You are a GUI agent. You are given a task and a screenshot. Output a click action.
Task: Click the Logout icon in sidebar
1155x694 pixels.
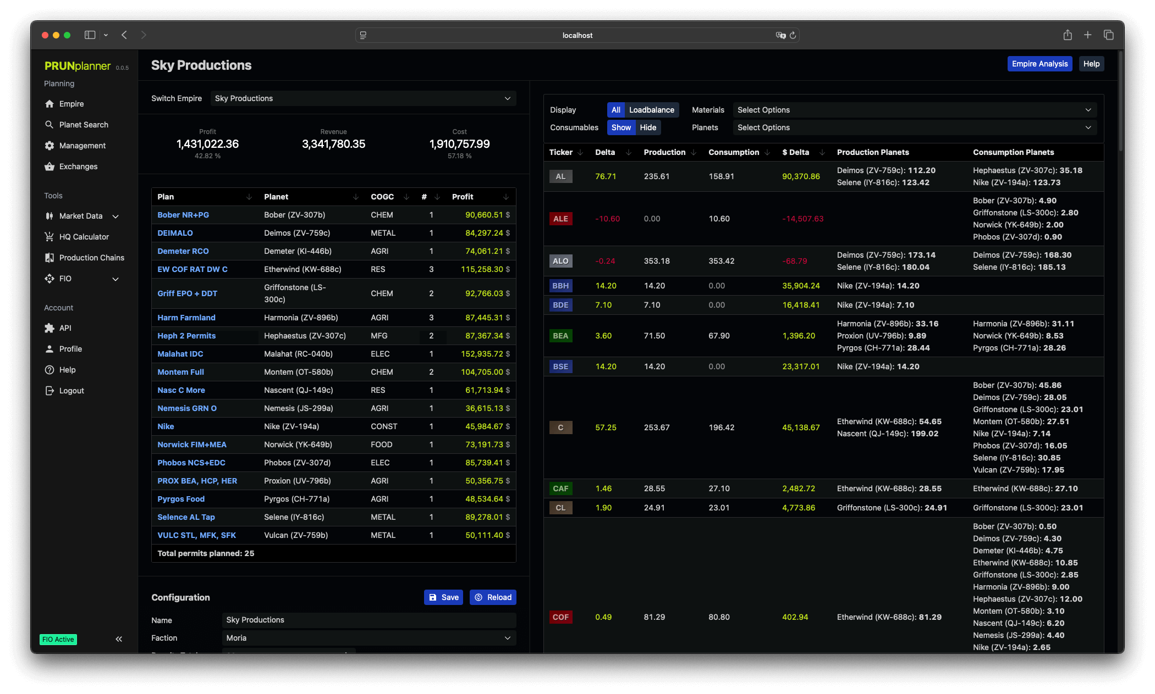pos(50,391)
